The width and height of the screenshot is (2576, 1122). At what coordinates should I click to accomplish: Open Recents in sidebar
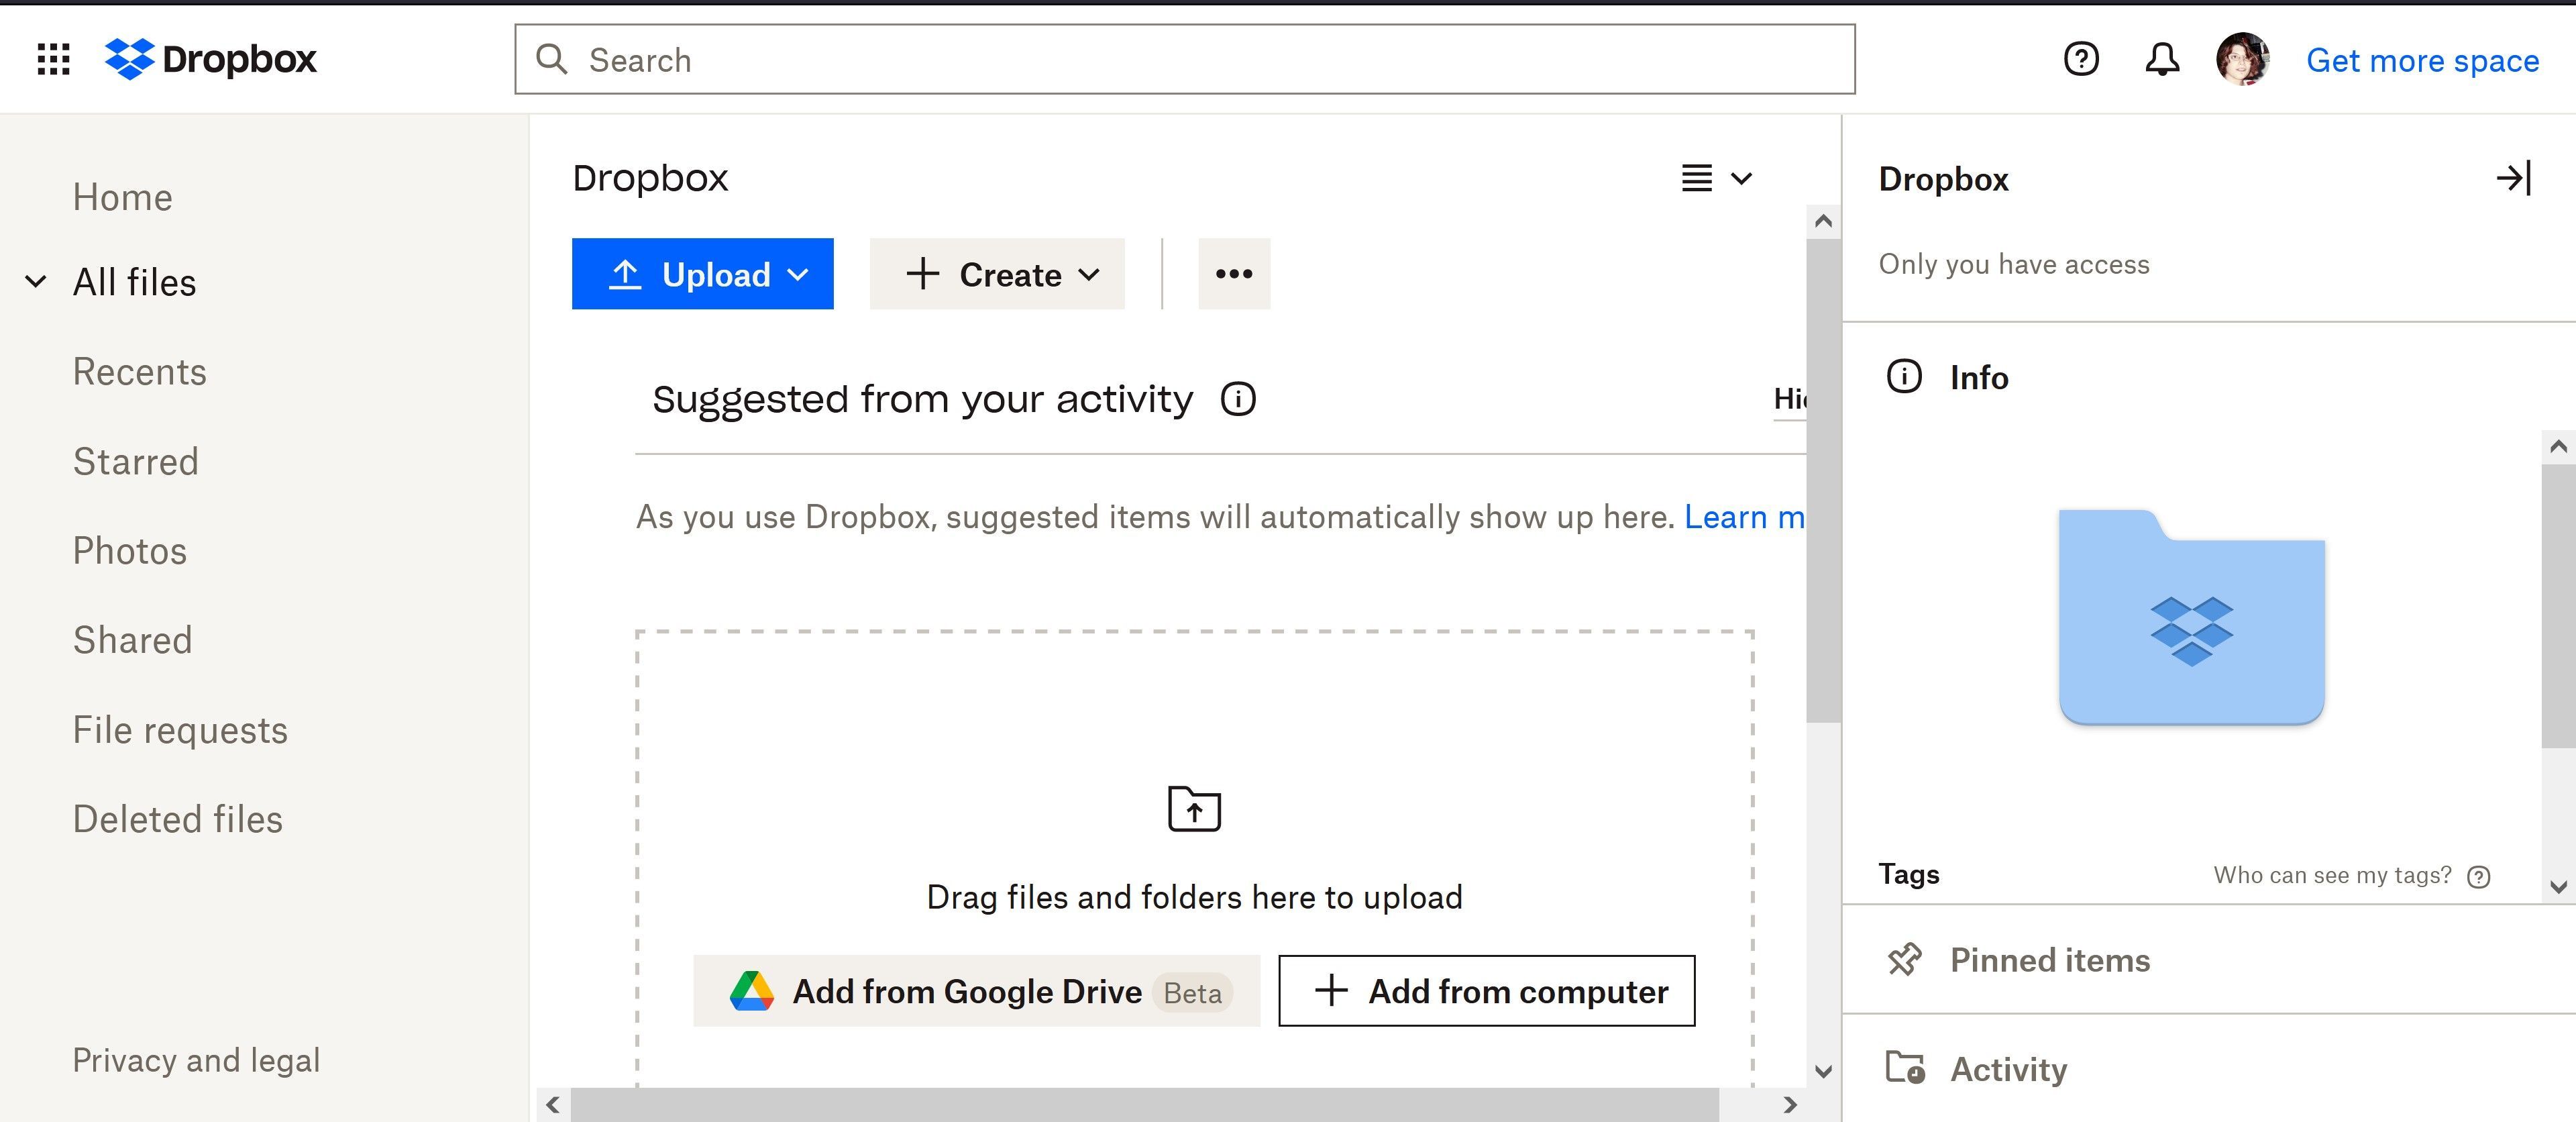139,372
